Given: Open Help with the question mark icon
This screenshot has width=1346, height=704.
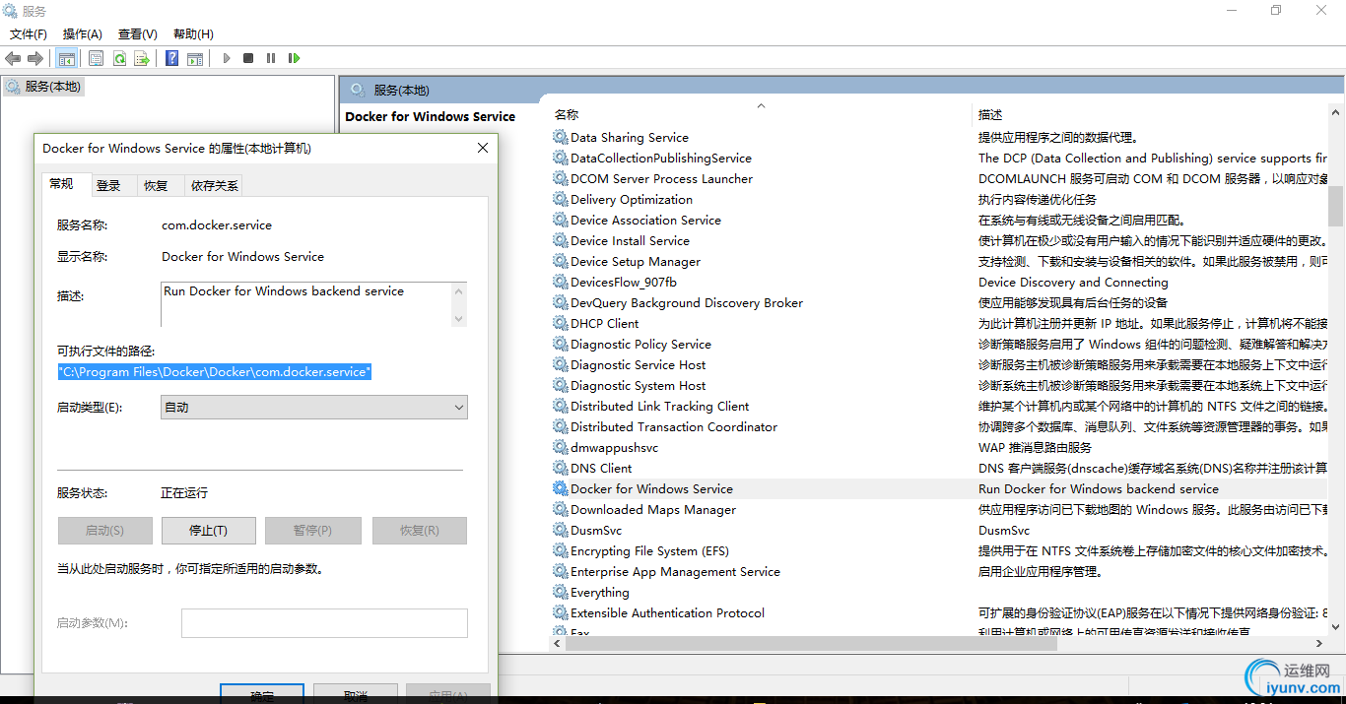Looking at the screenshot, I should point(171,58).
